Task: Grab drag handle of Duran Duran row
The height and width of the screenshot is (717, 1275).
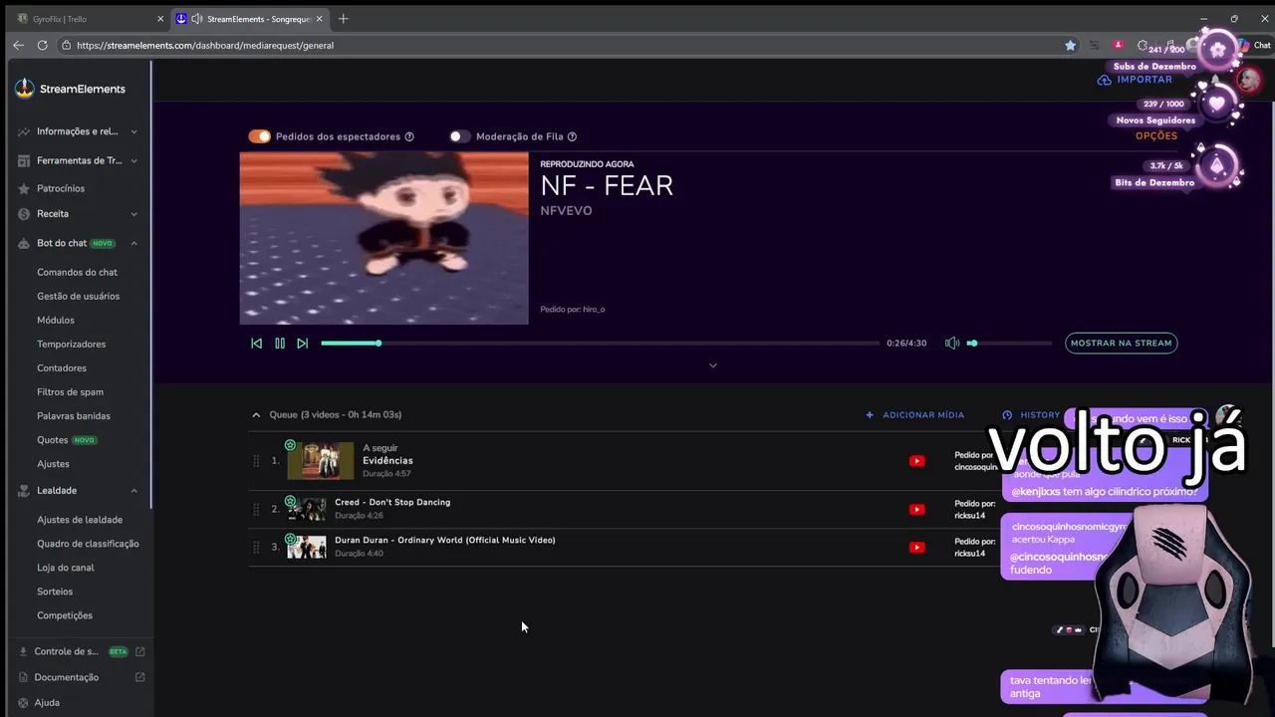Action: 256,547
